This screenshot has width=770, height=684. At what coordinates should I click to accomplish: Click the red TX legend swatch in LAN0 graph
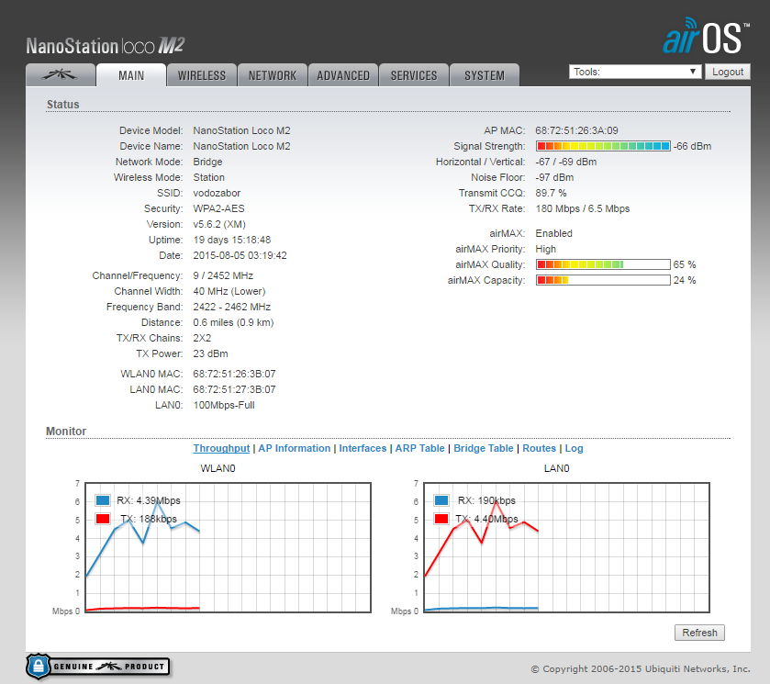coord(441,519)
